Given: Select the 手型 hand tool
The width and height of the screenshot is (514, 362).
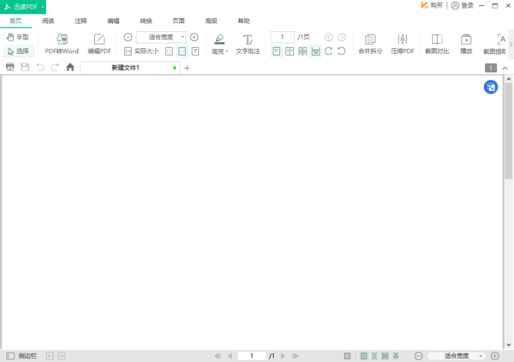Looking at the screenshot, I should [18, 38].
